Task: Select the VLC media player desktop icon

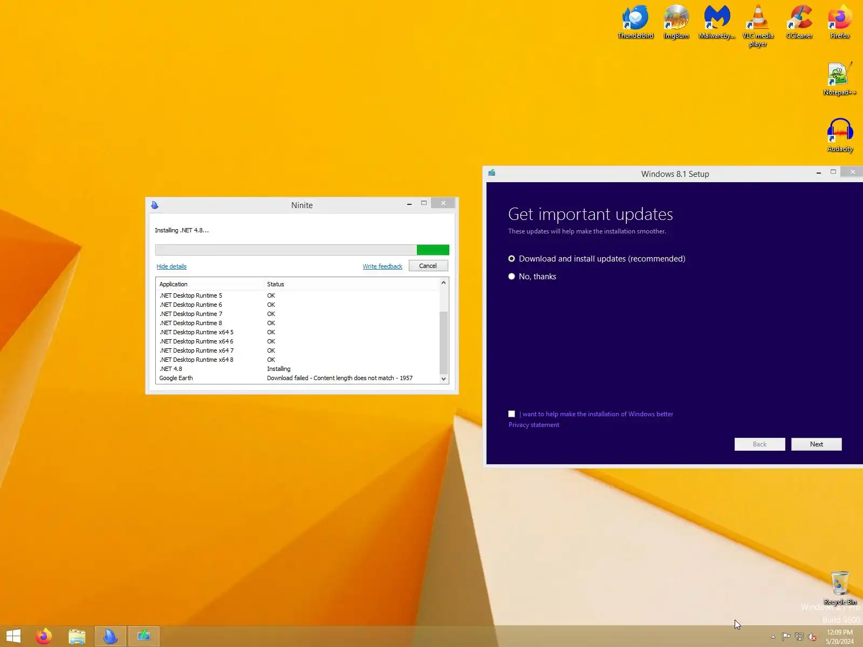Action: [x=758, y=26]
